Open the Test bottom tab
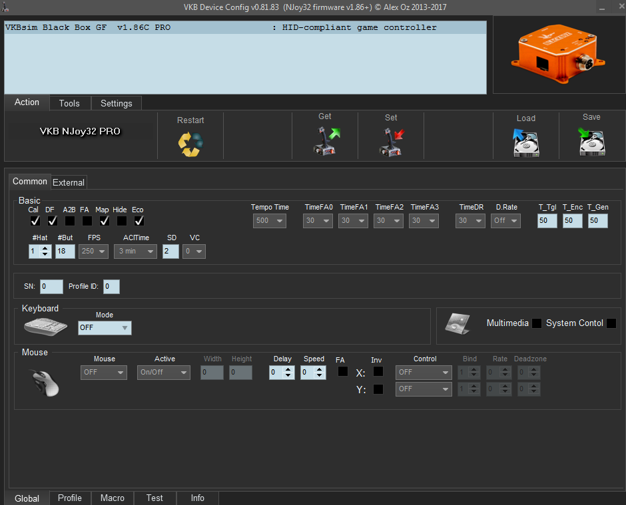Image resolution: width=626 pixels, height=505 pixels. point(155,498)
